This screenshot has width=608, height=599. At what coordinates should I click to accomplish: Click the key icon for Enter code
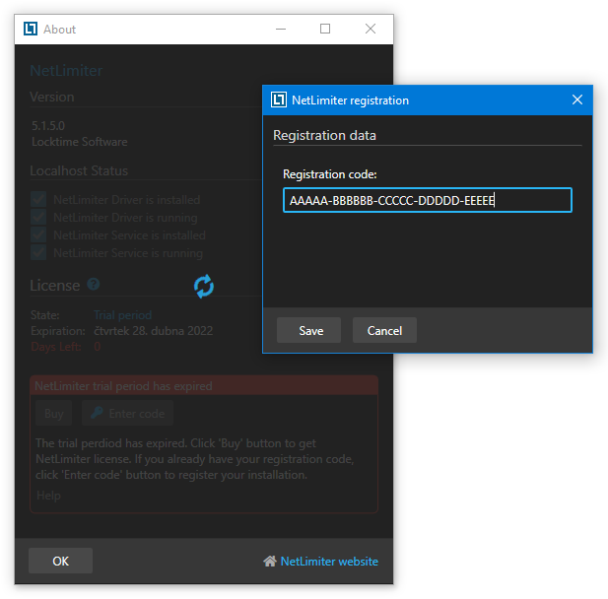tap(97, 414)
